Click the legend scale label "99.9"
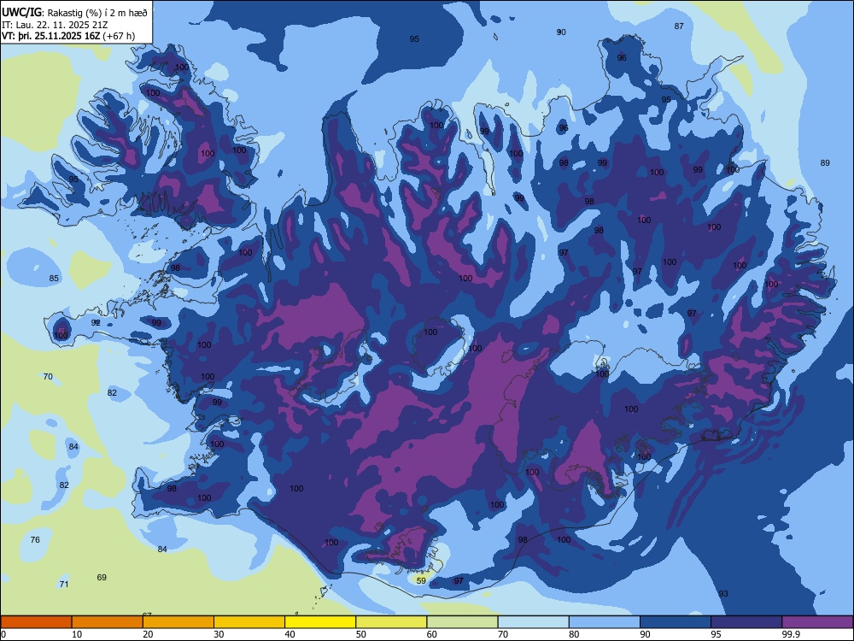 [791, 634]
